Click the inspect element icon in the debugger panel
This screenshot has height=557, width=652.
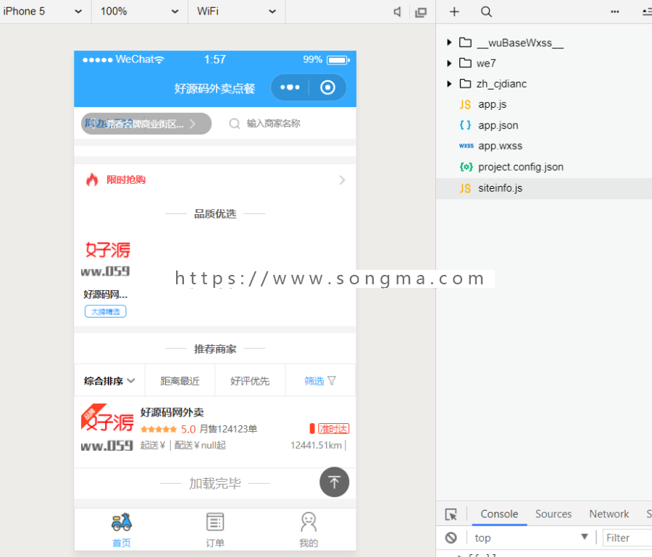tap(451, 514)
